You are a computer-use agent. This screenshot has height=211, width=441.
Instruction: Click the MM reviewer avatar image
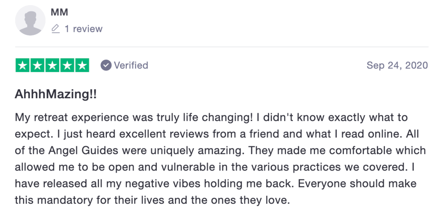[x=30, y=20]
